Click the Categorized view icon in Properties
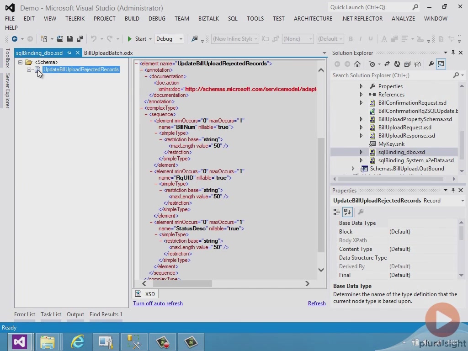The height and width of the screenshot is (351, 468). tap(337, 212)
